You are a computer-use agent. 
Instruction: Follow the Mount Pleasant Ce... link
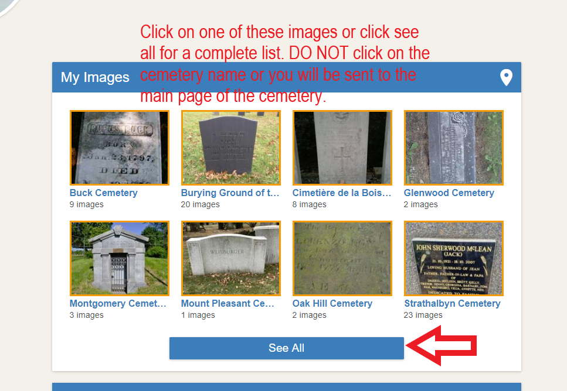coord(228,303)
